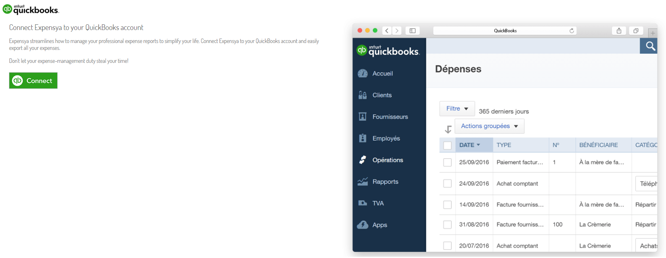
Task: Click the Fournisseurs building icon
Action: click(x=363, y=117)
